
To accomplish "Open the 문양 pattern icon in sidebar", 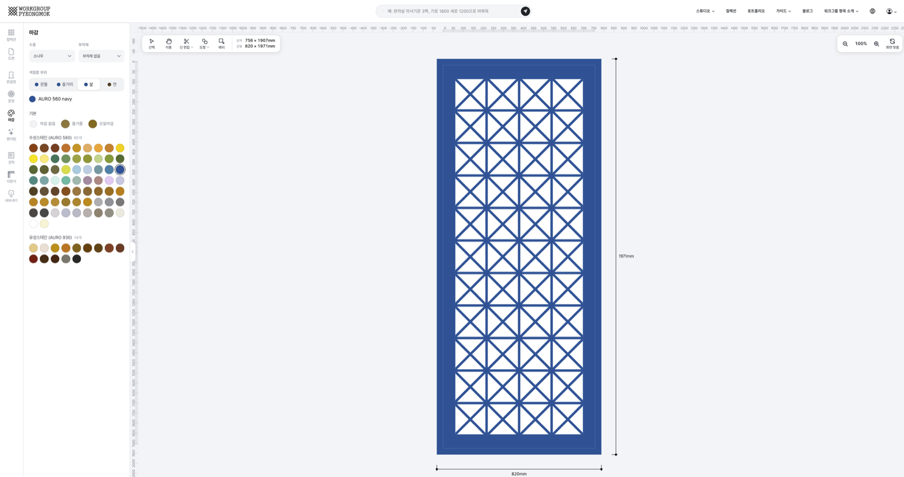I will point(11,96).
